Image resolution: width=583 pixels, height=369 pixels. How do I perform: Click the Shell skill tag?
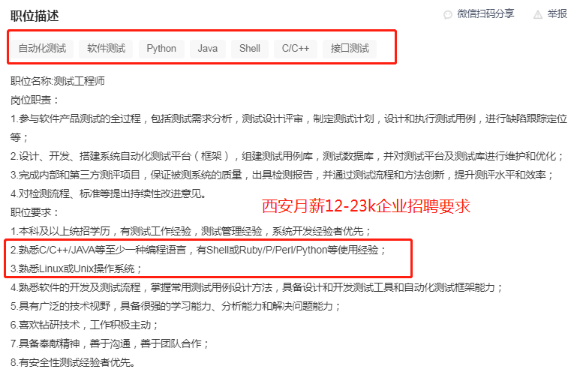[x=250, y=49]
